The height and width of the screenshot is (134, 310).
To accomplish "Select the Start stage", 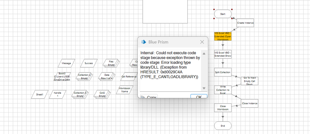I will click(x=223, y=14).
